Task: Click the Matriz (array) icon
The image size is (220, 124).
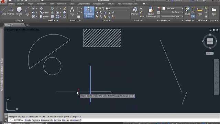Action: pos(57,17)
